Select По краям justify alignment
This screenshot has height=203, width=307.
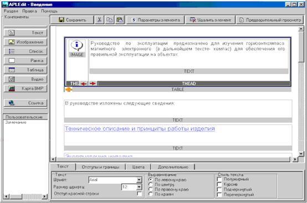150,194
